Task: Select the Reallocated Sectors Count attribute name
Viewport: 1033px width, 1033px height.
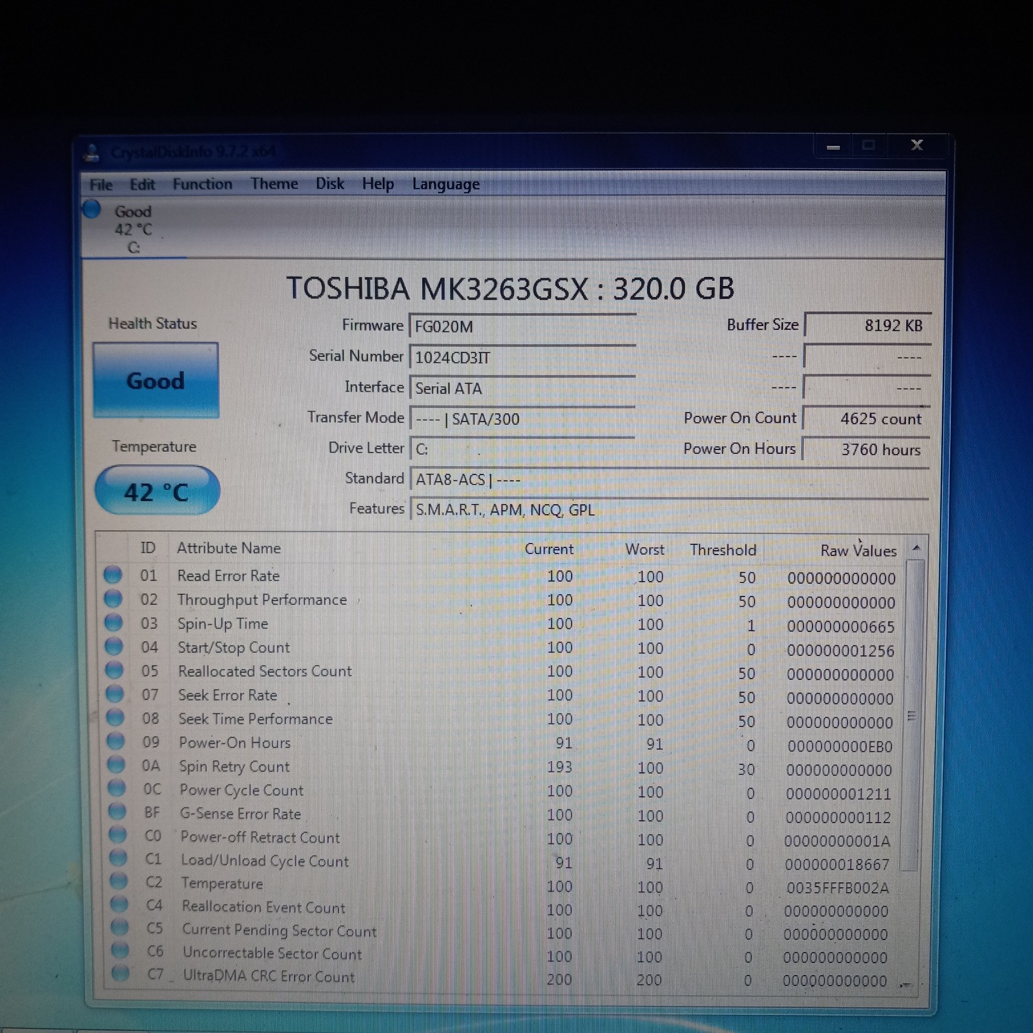Action: point(265,671)
